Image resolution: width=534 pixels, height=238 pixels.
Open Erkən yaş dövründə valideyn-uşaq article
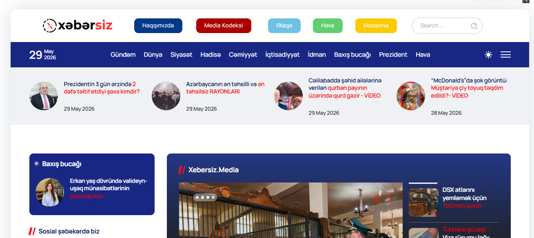[x=109, y=189]
